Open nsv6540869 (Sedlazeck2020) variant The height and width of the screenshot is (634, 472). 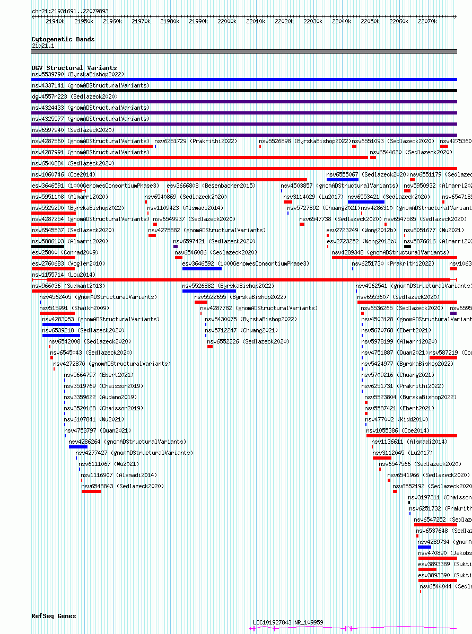coord(186,197)
